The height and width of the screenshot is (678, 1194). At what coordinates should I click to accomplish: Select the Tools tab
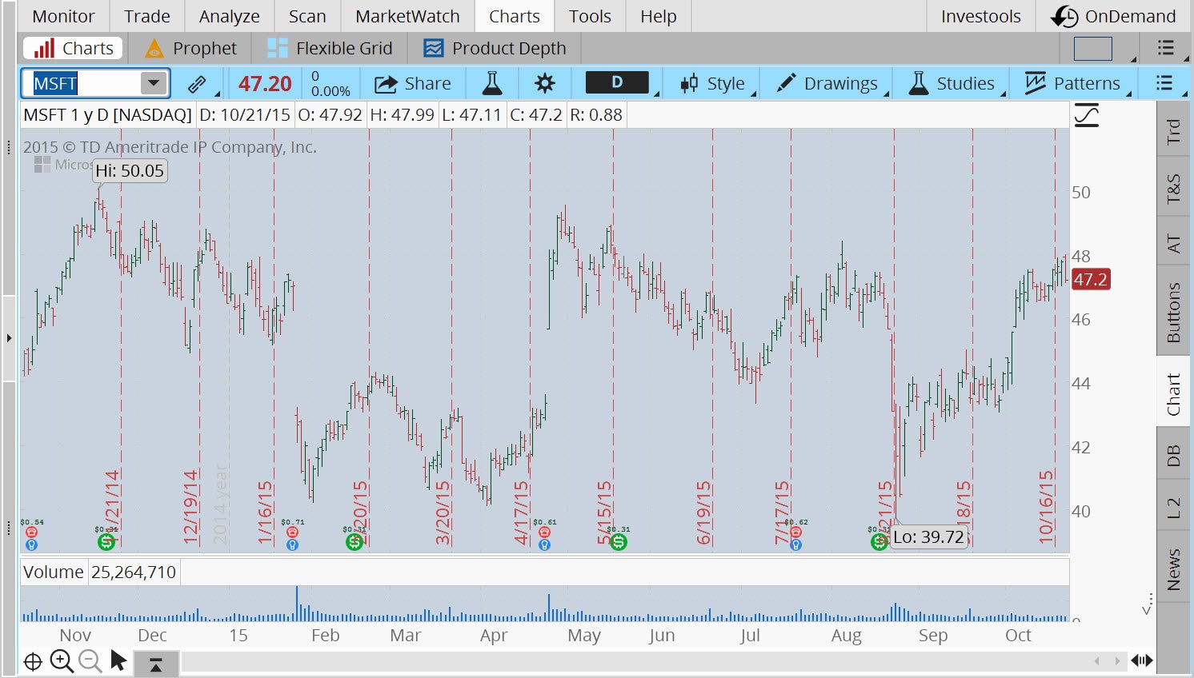(590, 16)
